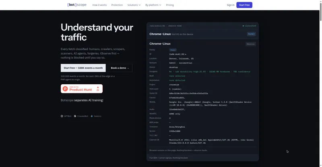This screenshot has height=167, width=322.
Task: Click the Observe mode badge
Action: 250,44
